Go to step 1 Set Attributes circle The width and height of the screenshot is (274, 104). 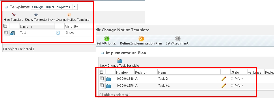(107, 39)
